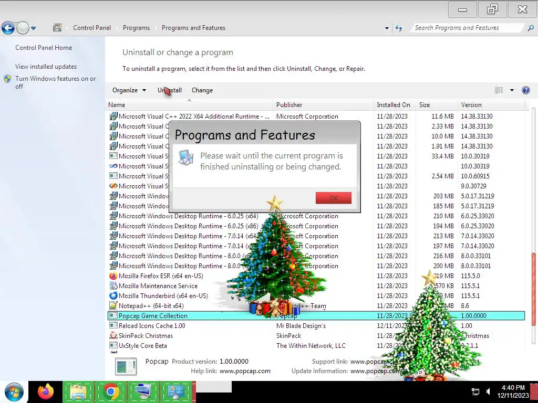Click the change view icon

coord(499,90)
